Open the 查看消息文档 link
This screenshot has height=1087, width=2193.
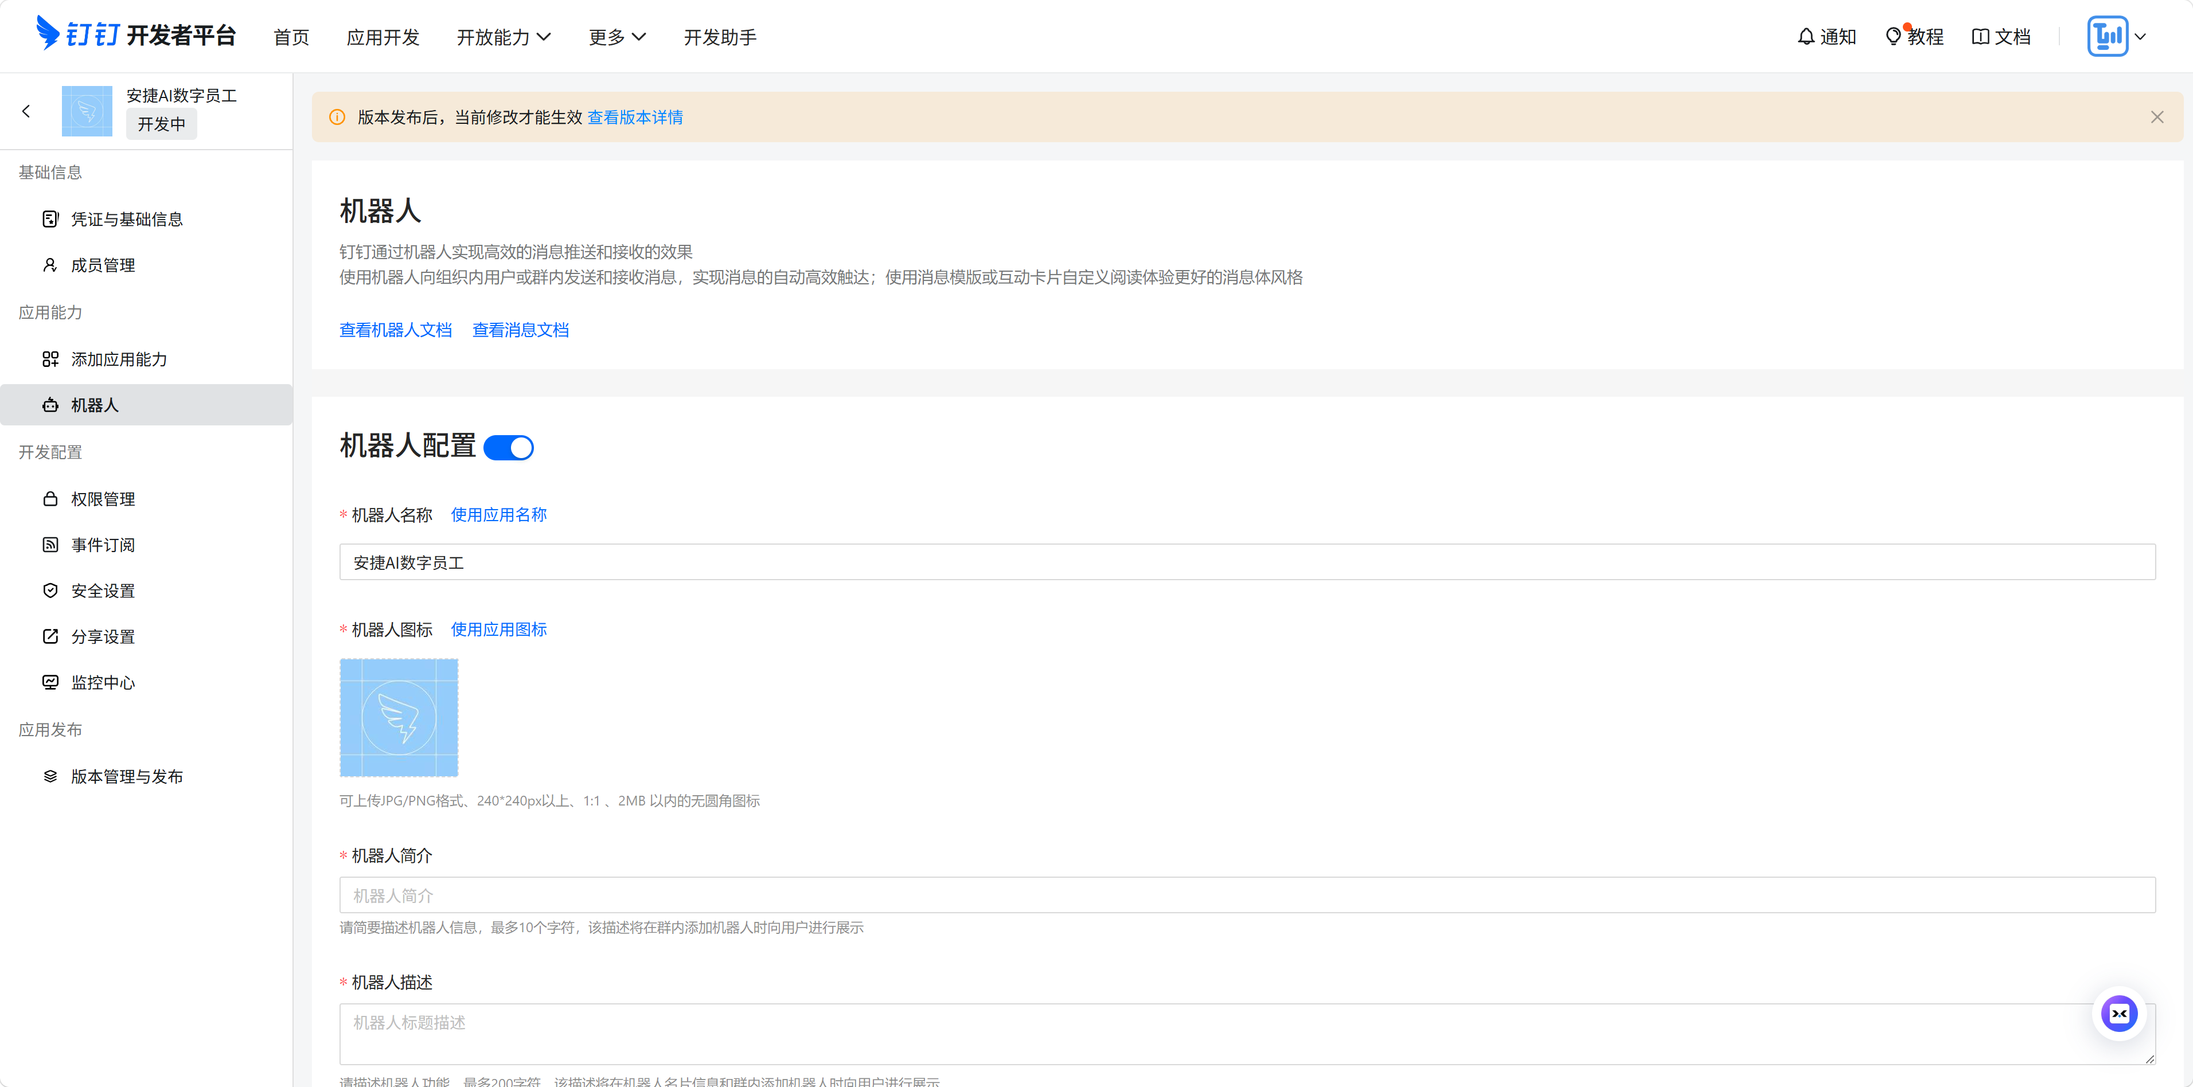point(521,330)
